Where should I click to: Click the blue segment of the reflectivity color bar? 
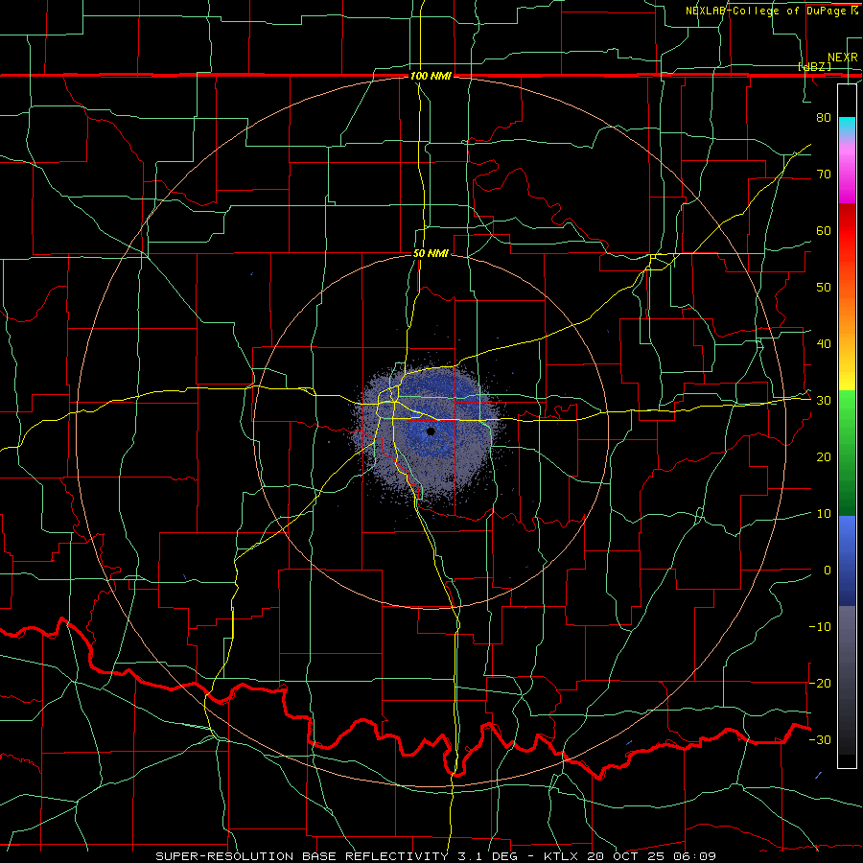click(x=847, y=561)
